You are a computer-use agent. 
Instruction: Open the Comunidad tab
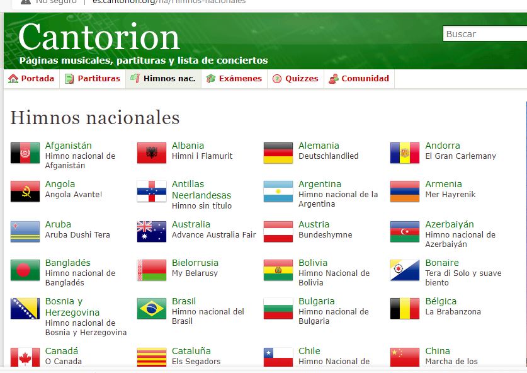point(359,79)
